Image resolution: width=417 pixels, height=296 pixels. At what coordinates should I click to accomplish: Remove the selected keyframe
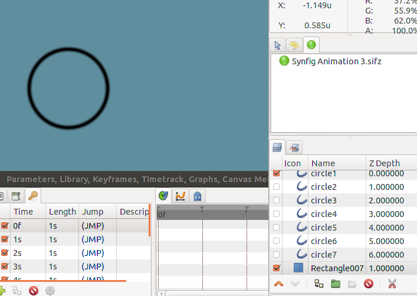click(x=34, y=291)
